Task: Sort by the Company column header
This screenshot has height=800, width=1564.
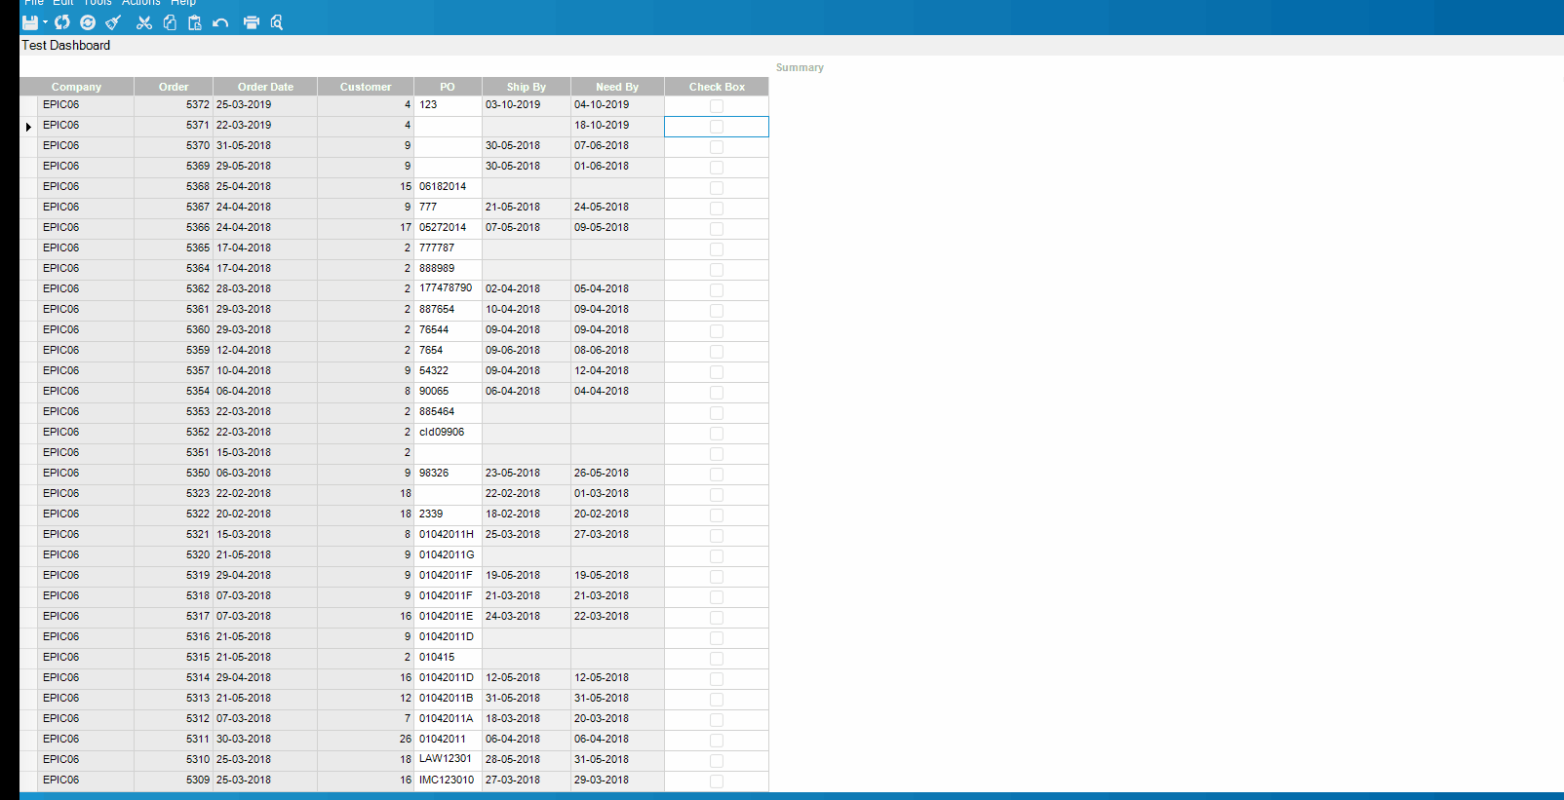Action: pos(76,87)
